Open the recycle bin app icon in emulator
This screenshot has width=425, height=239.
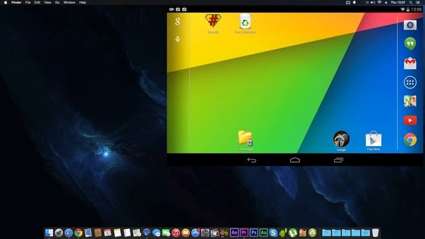(x=245, y=21)
